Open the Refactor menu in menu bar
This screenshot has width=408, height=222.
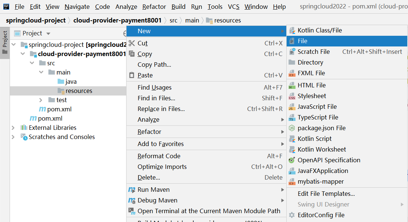[154, 7]
